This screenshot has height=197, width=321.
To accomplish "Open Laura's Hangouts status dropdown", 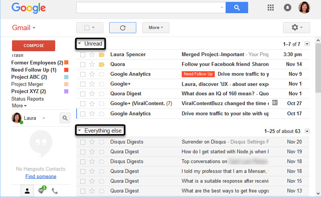I will coord(43,118).
